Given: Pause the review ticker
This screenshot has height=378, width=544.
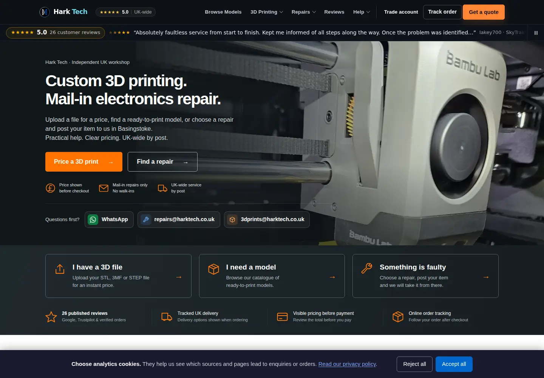Looking at the screenshot, I should click(x=536, y=33).
